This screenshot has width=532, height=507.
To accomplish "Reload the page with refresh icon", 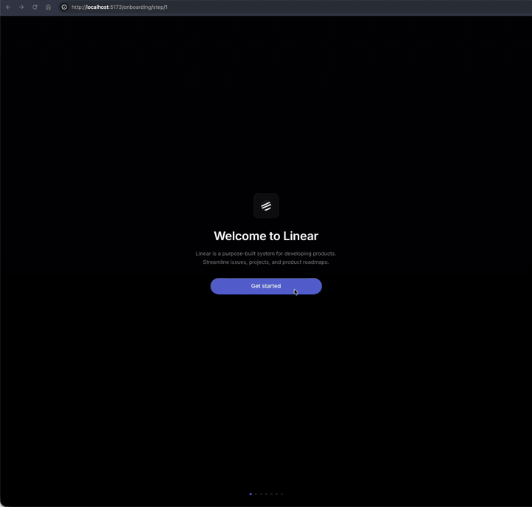I will coord(35,7).
